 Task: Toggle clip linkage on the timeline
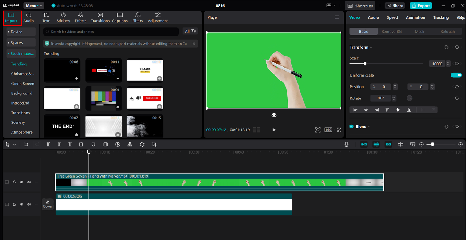(388, 144)
